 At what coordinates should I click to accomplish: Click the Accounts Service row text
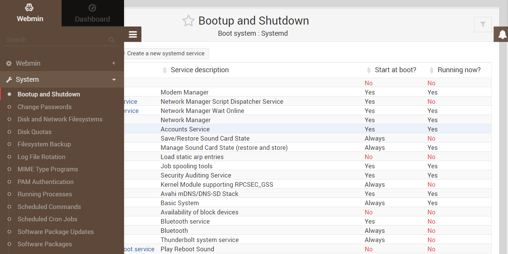tap(185, 129)
